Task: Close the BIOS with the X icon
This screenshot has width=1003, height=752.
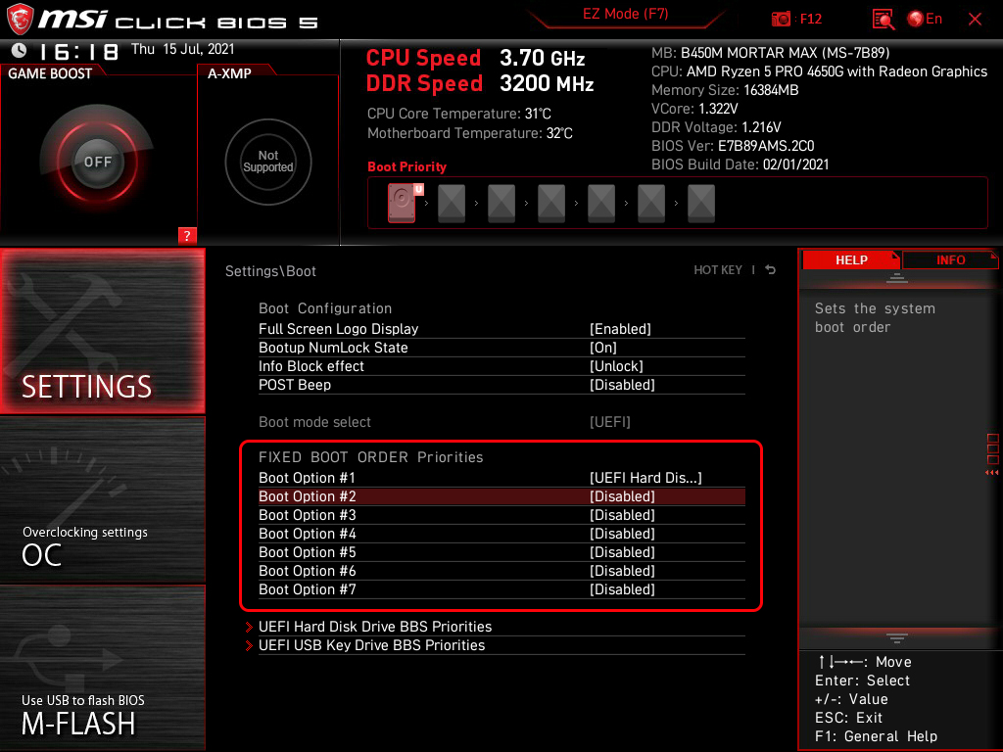Action: click(975, 20)
